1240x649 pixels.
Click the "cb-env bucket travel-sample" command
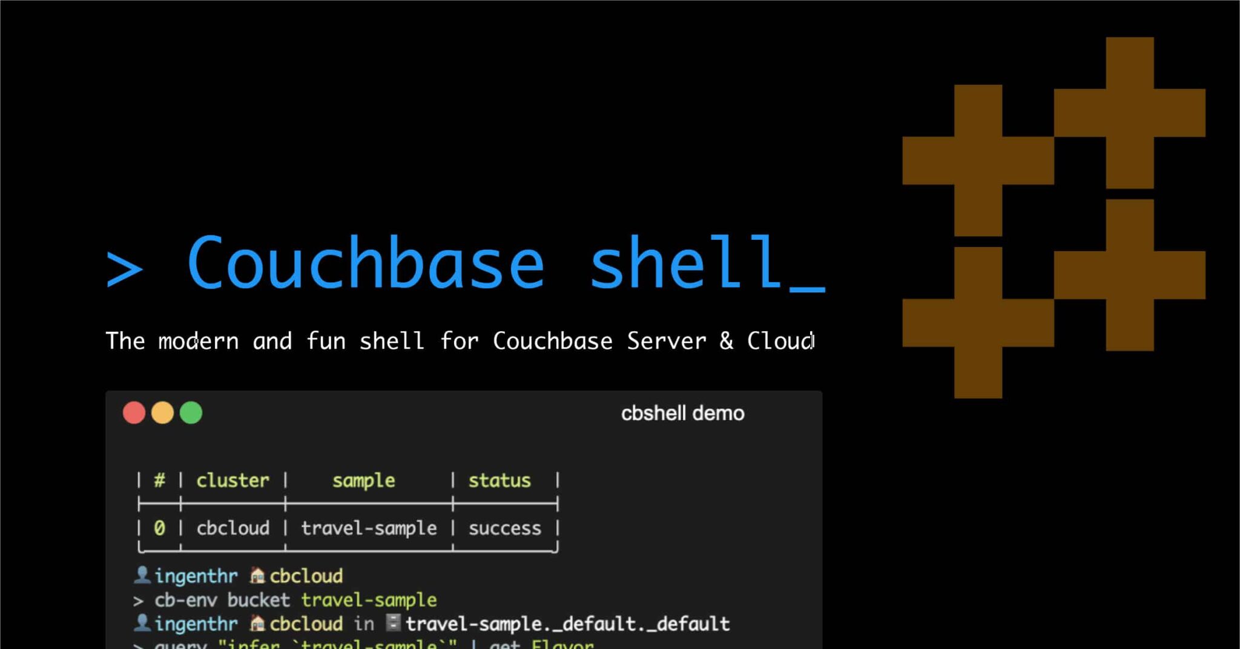tap(295, 600)
